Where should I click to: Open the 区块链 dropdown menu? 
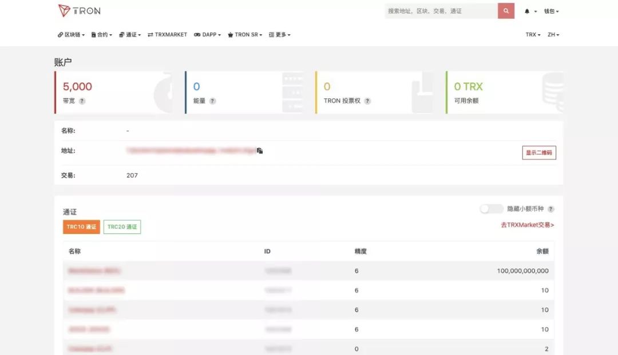pyautogui.click(x=71, y=35)
